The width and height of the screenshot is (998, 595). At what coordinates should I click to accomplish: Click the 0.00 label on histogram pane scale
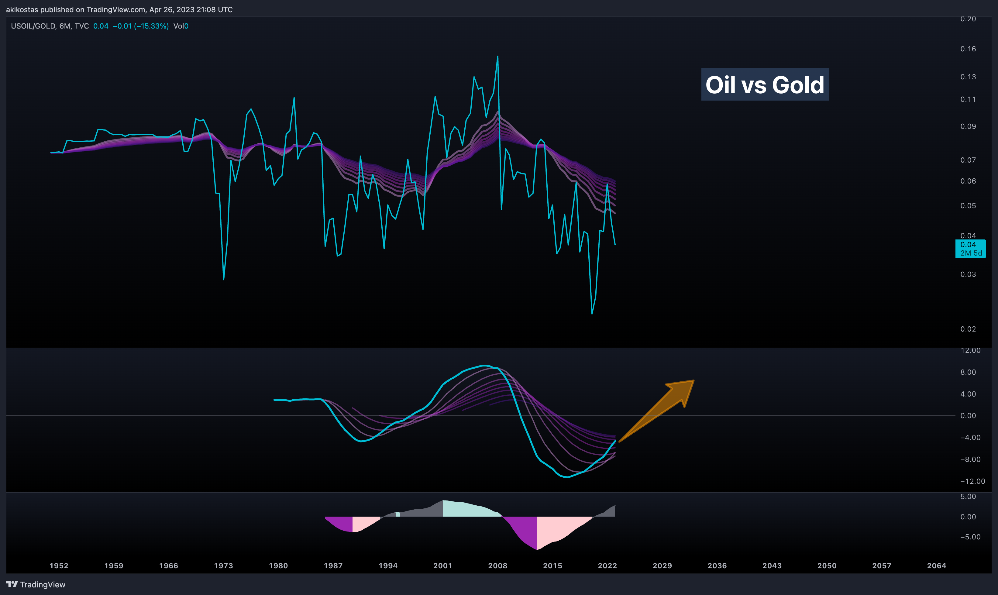click(968, 517)
